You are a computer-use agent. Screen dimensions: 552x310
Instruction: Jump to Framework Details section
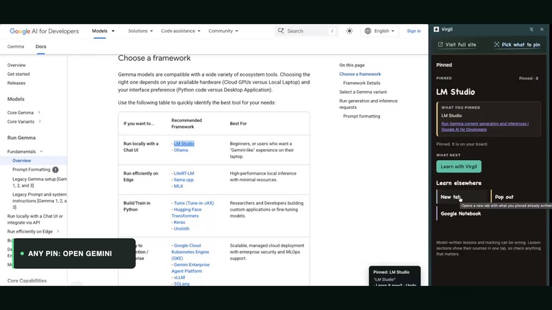362,83
